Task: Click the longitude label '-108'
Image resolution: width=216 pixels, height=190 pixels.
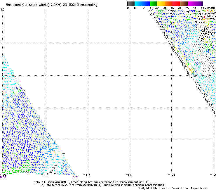Action: tap(172, 175)
